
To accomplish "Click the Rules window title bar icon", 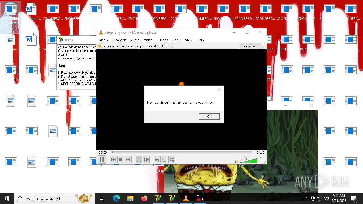I will click(61, 40).
